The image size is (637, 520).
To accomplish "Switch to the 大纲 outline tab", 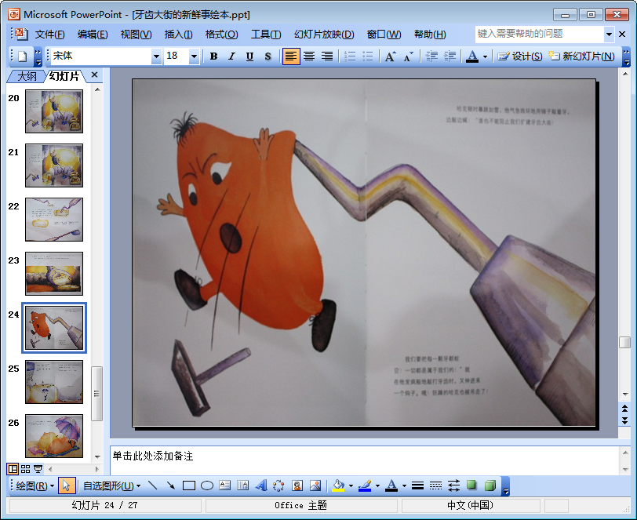I will point(27,75).
